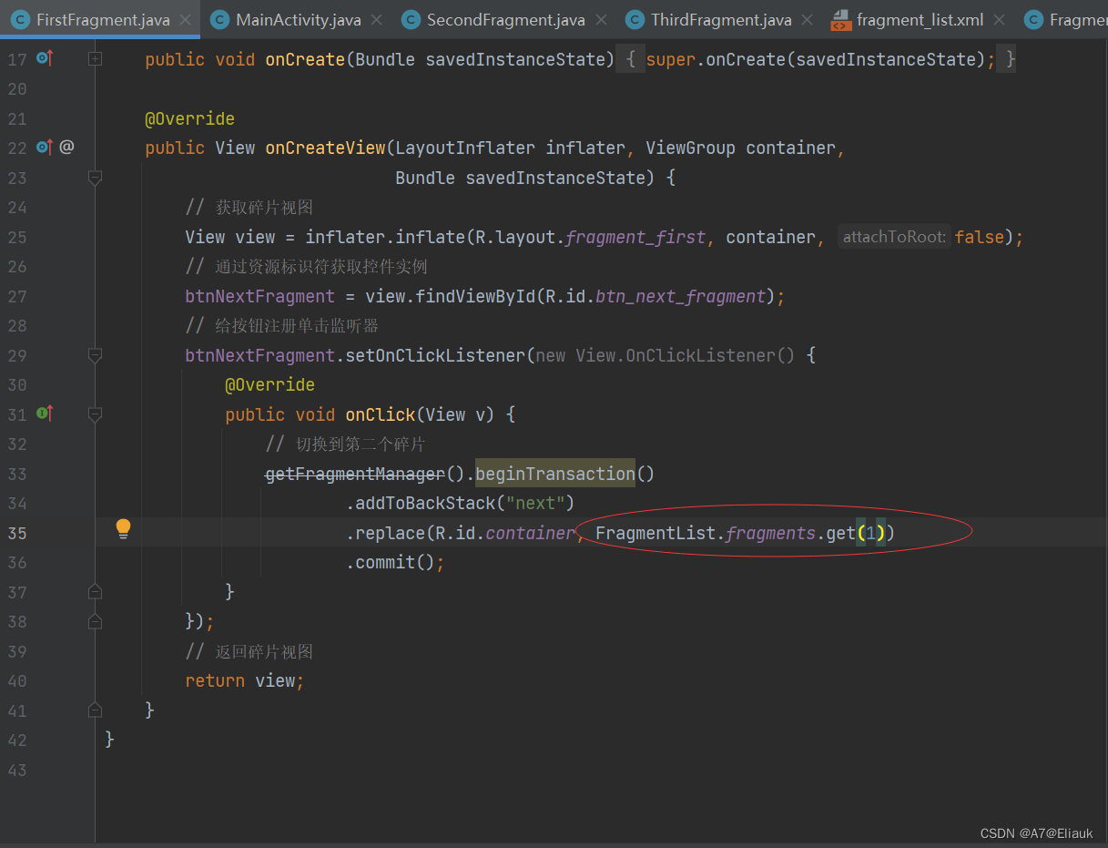Click line number 25 in the gutter
The width and height of the screenshot is (1108, 848).
pyautogui.click(x=17, y=237)
